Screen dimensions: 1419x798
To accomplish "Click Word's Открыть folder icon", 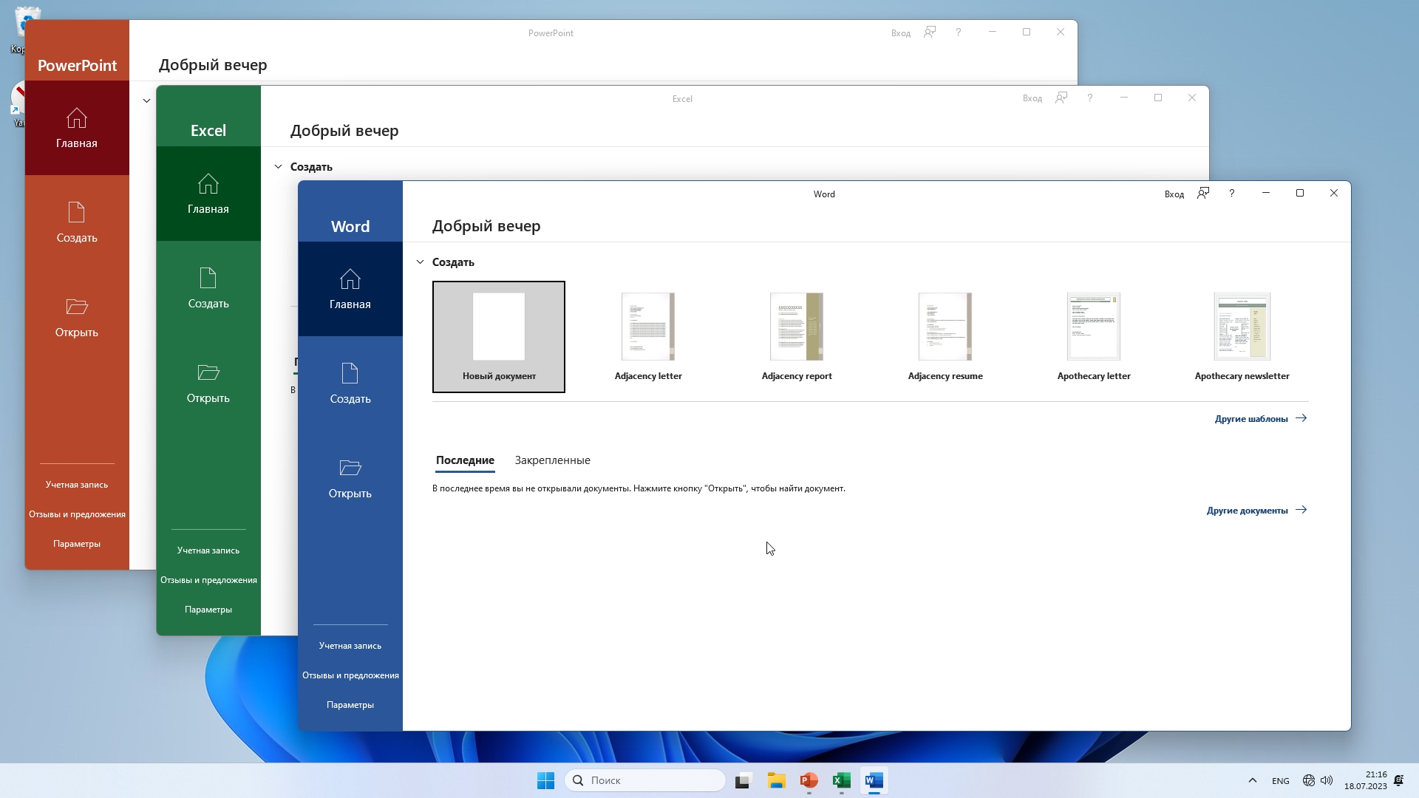I will pos(350,468).
